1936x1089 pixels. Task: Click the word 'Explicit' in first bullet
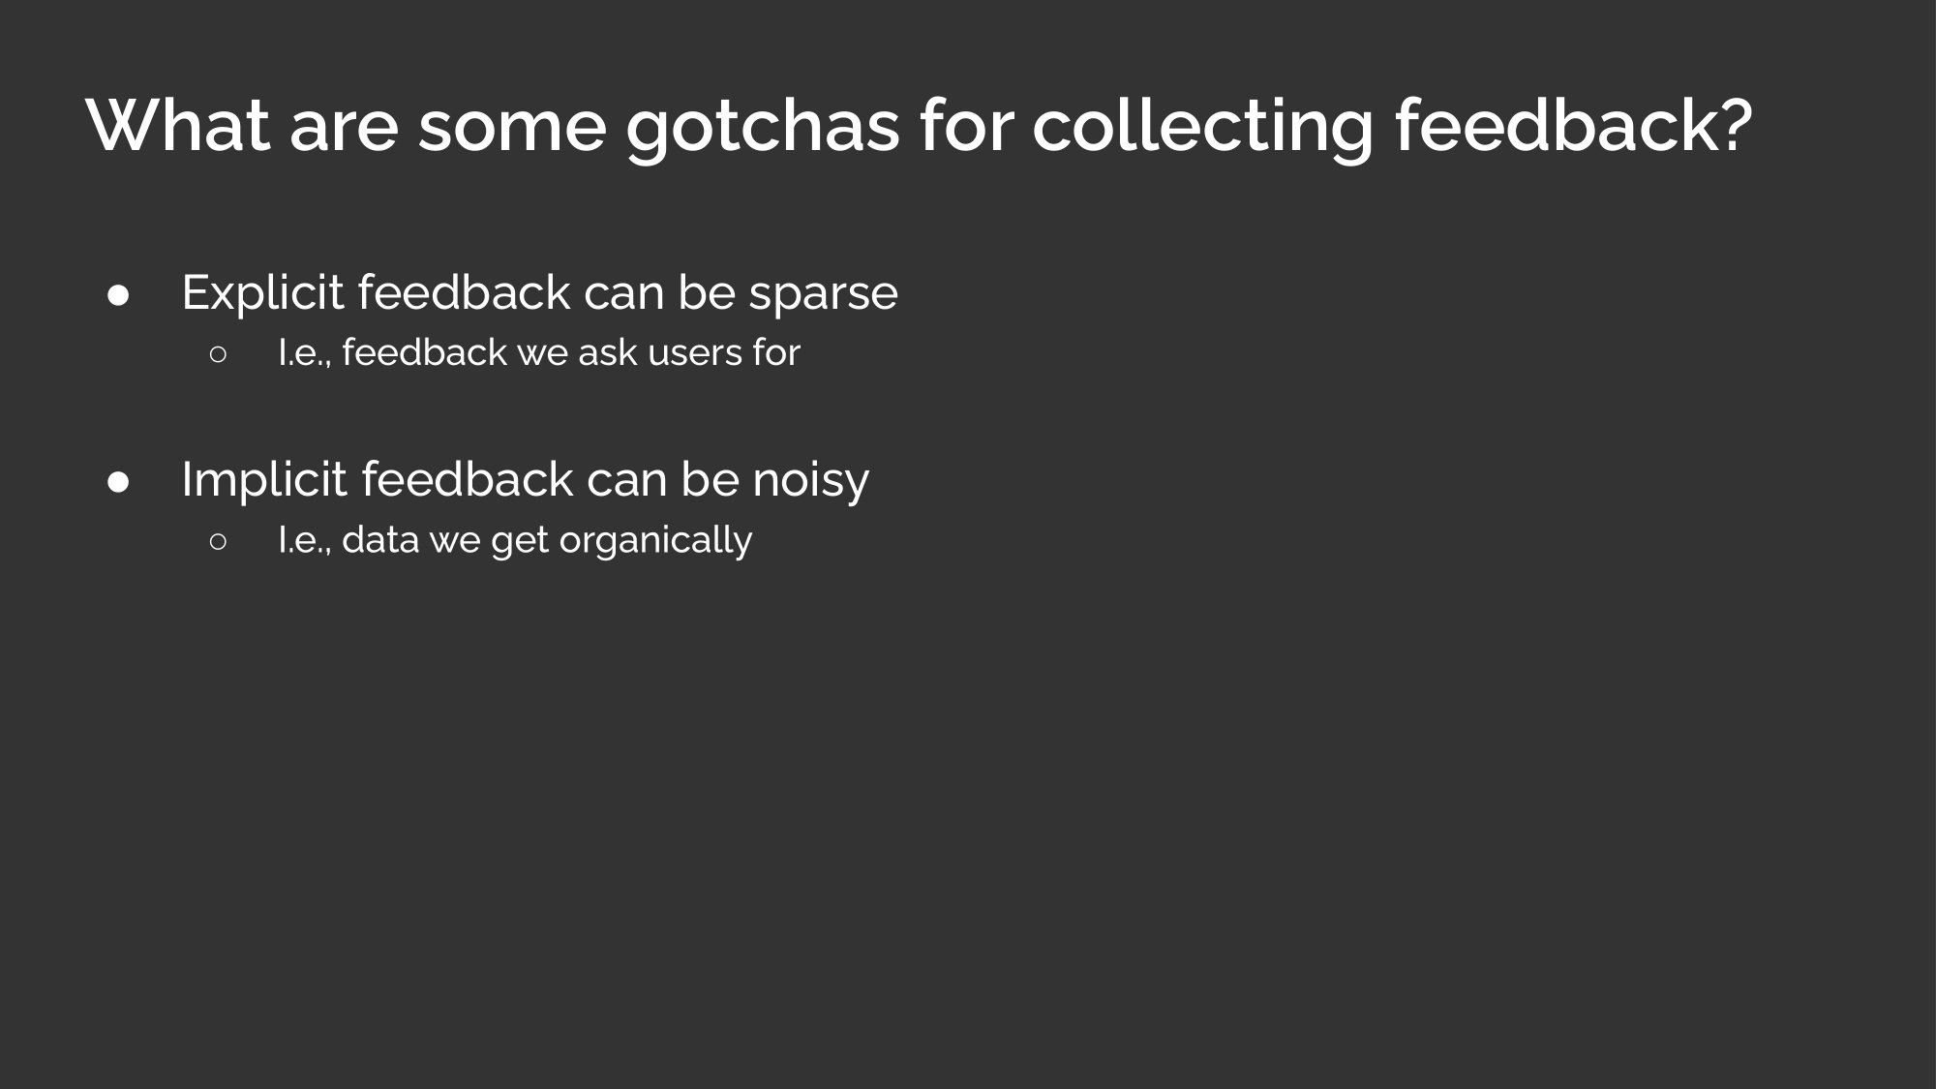[x=262, y=293]
